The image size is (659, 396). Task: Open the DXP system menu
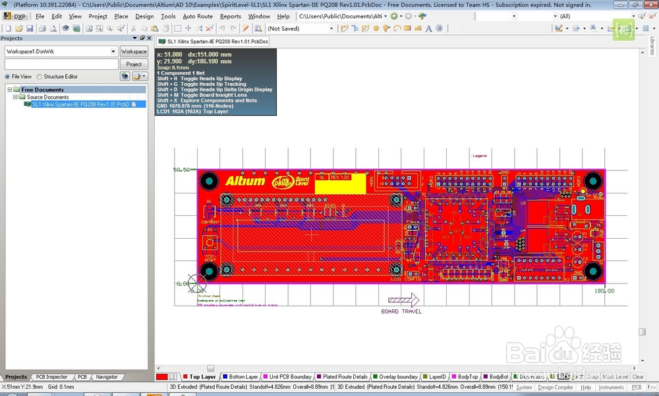pyautogui.click(x=15, y=16)
